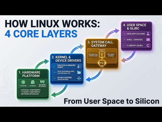Click the "From User Space to Silicon" caption
The image size is (162, 122).
[x=112, y=101]
